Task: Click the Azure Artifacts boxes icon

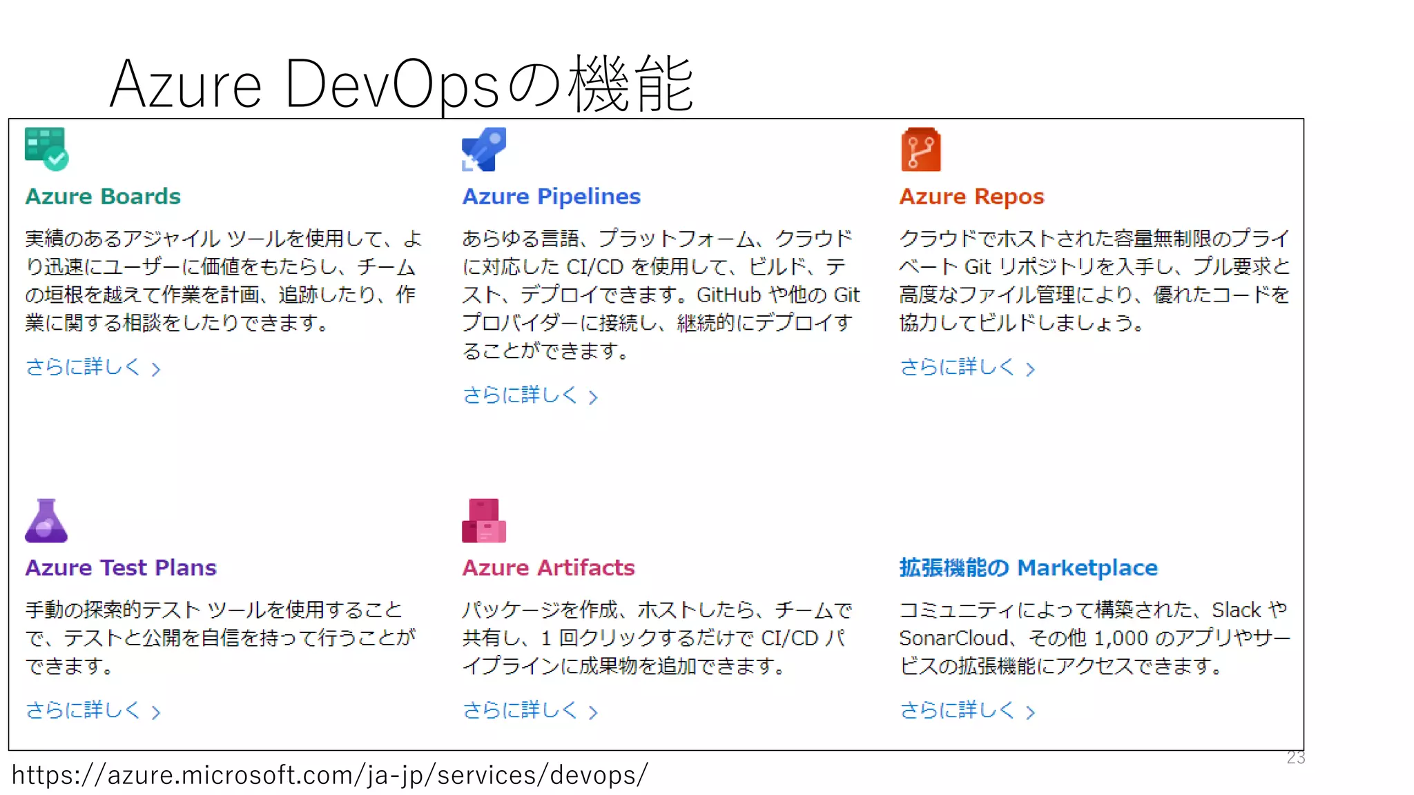Action: pos(483,521)
